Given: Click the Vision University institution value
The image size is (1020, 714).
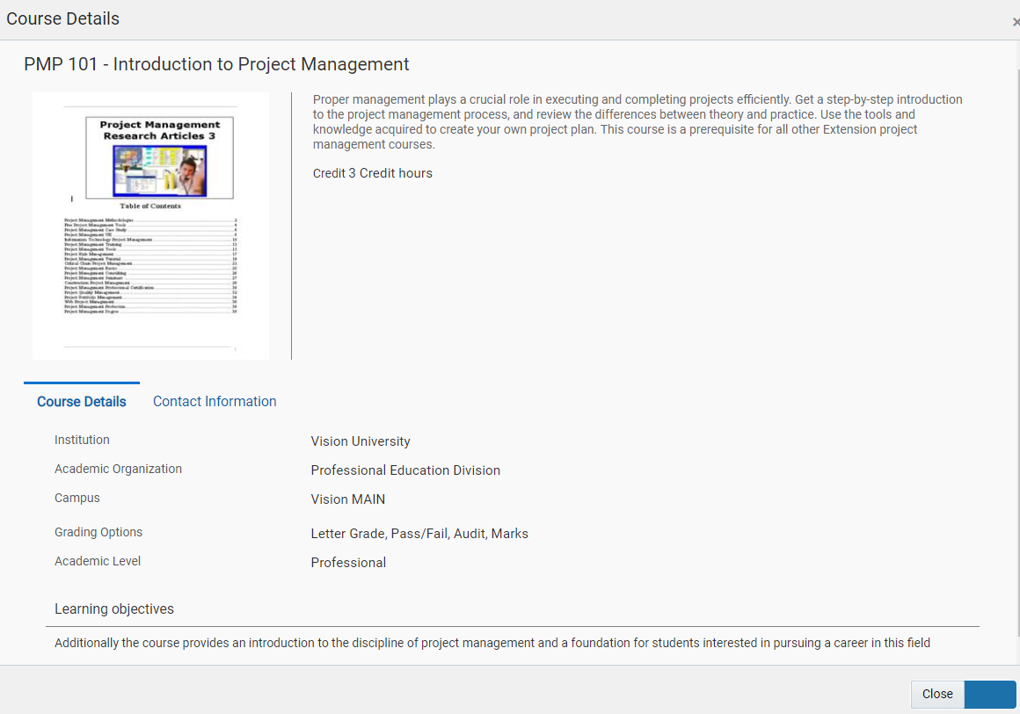Looking at the screenshot, I should (361, 441).
